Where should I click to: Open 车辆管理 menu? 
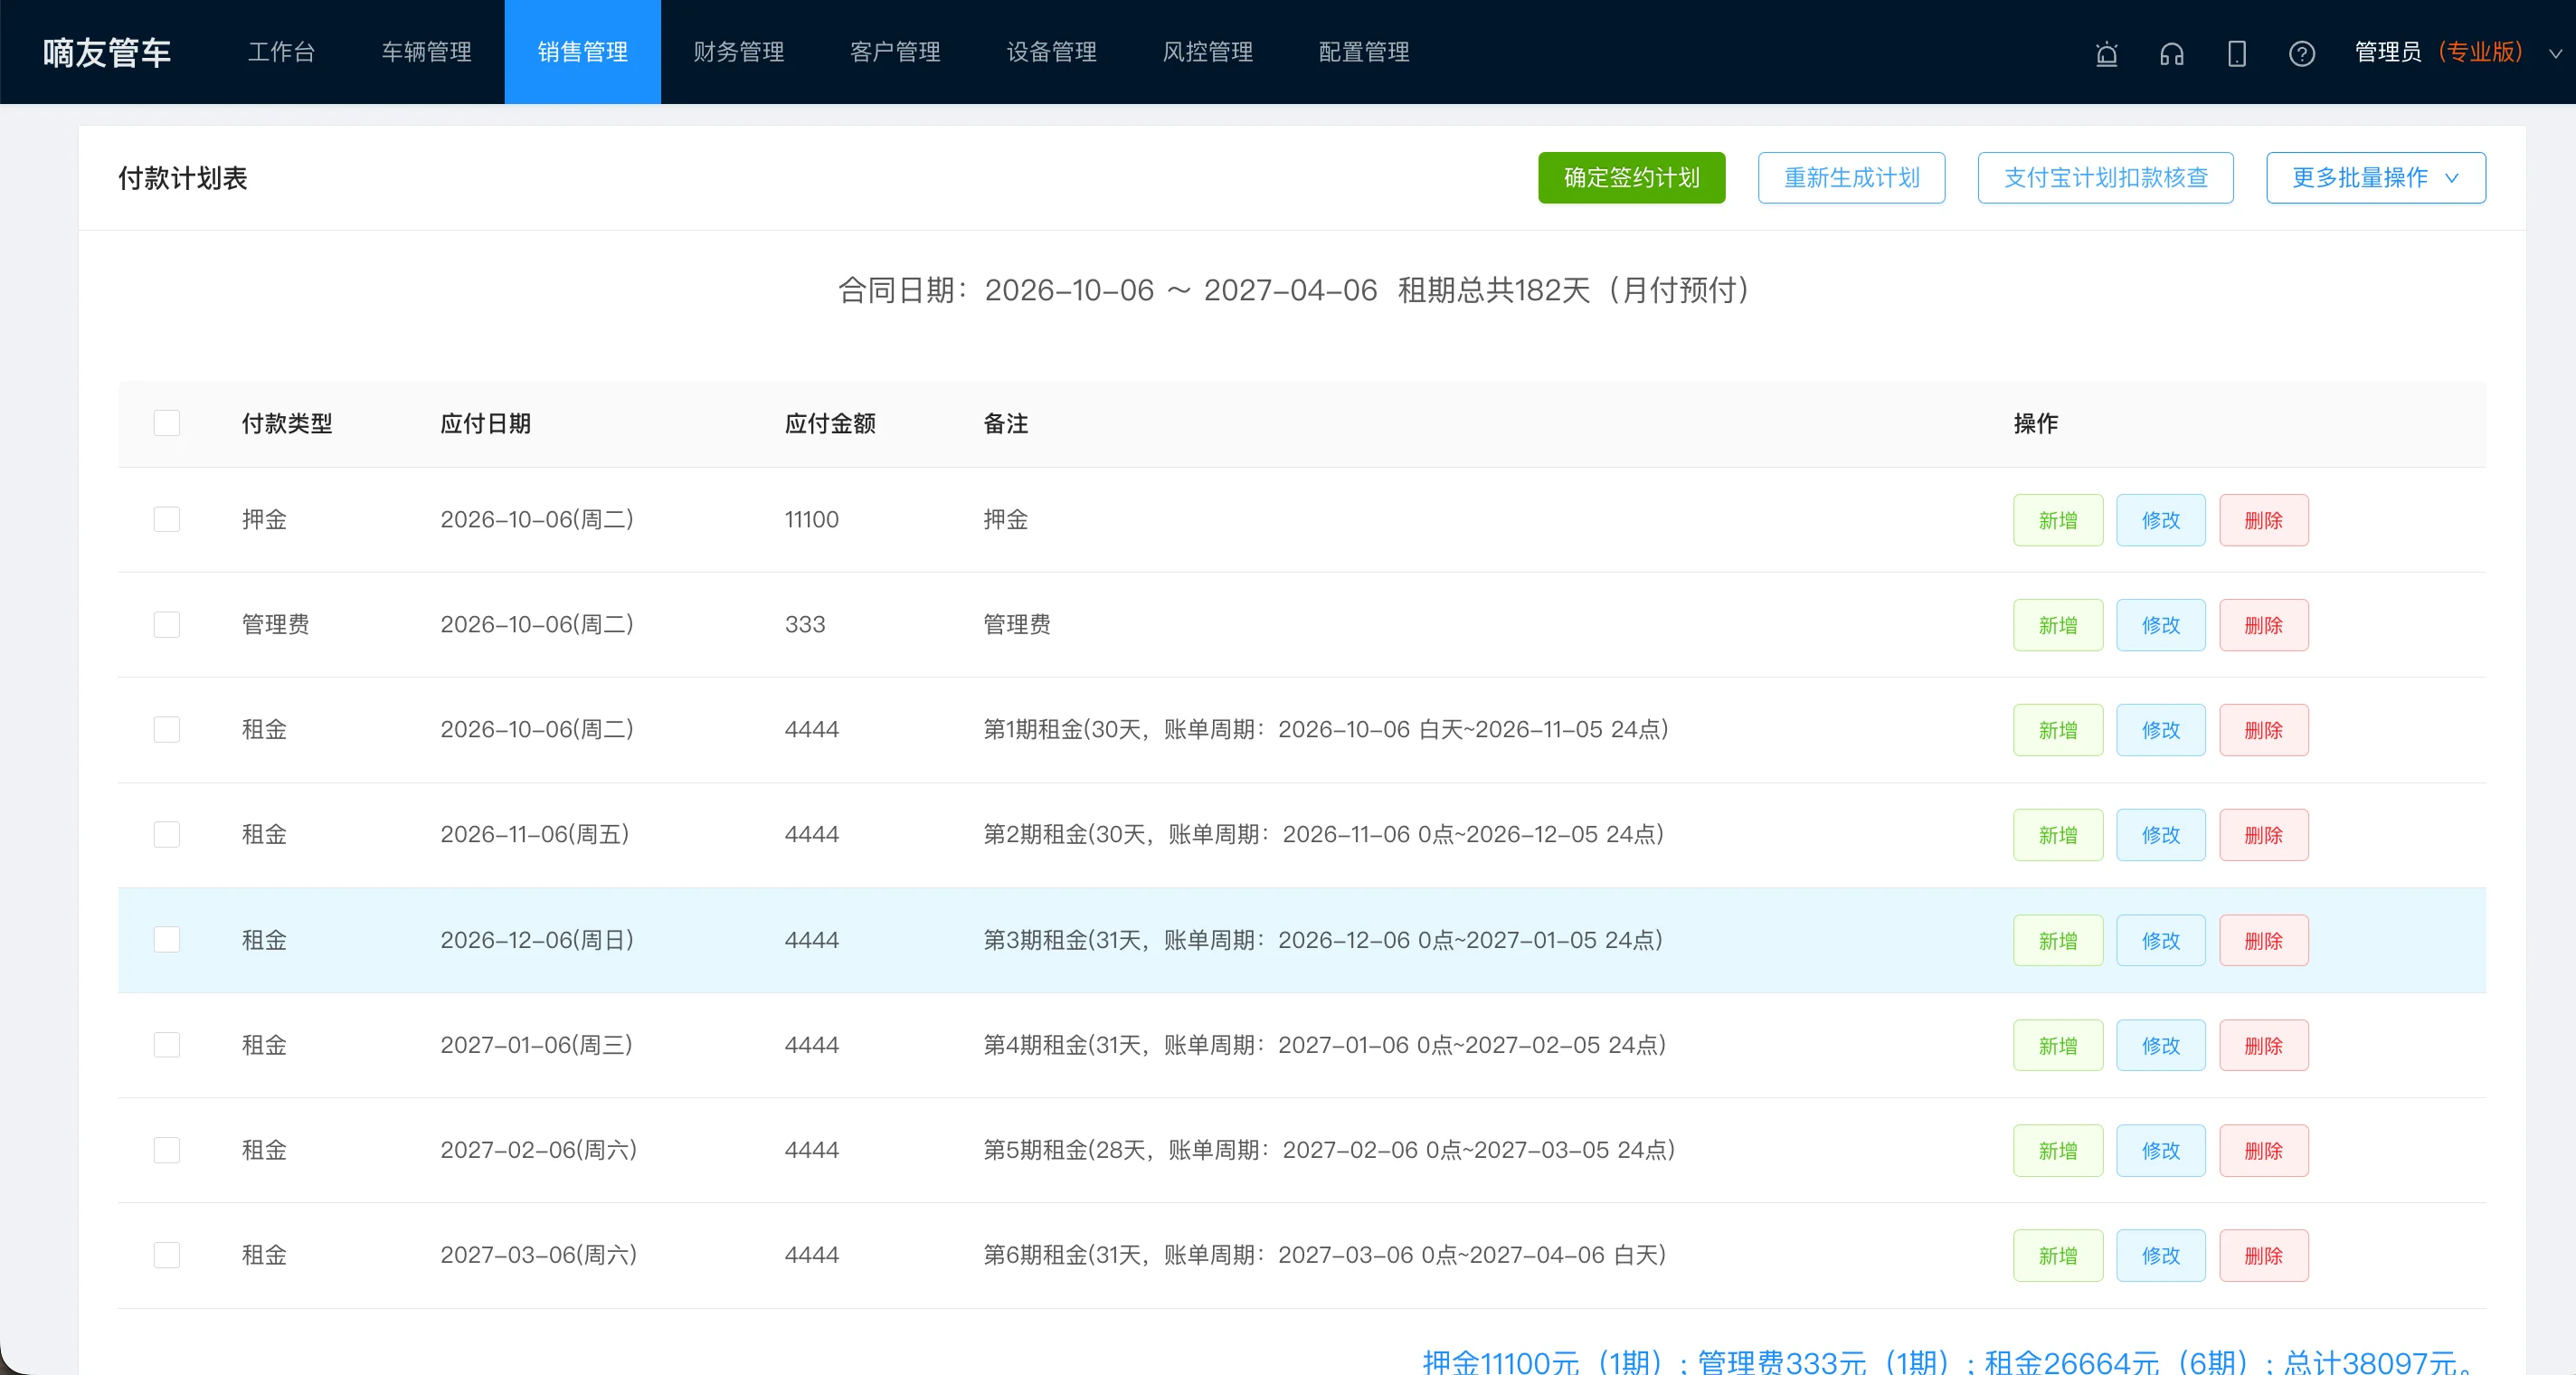(426, 52)
